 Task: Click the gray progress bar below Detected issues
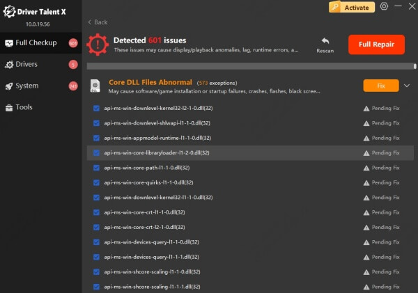click(250, 66)
